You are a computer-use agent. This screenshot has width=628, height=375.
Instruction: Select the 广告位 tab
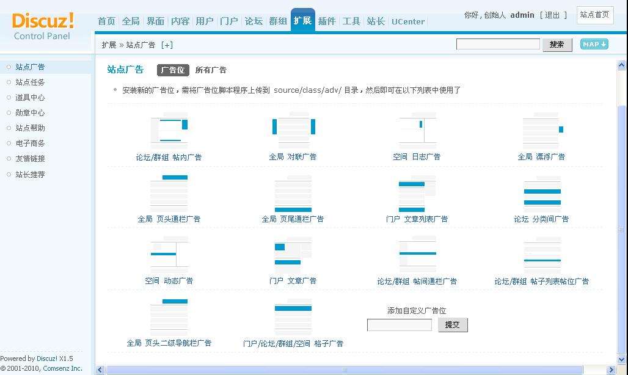click(173, 70)
